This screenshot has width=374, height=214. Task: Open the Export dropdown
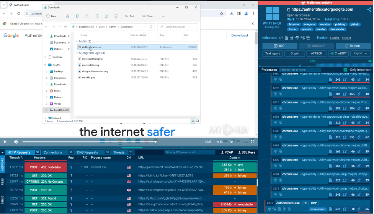point(360,53)
